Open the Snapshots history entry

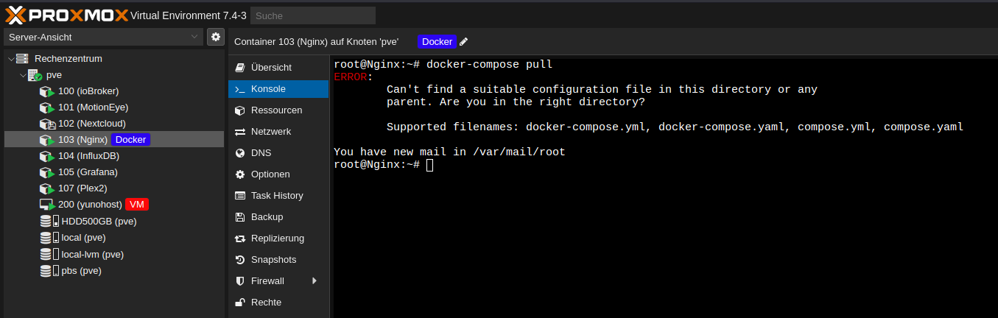[x=273, y=260]
